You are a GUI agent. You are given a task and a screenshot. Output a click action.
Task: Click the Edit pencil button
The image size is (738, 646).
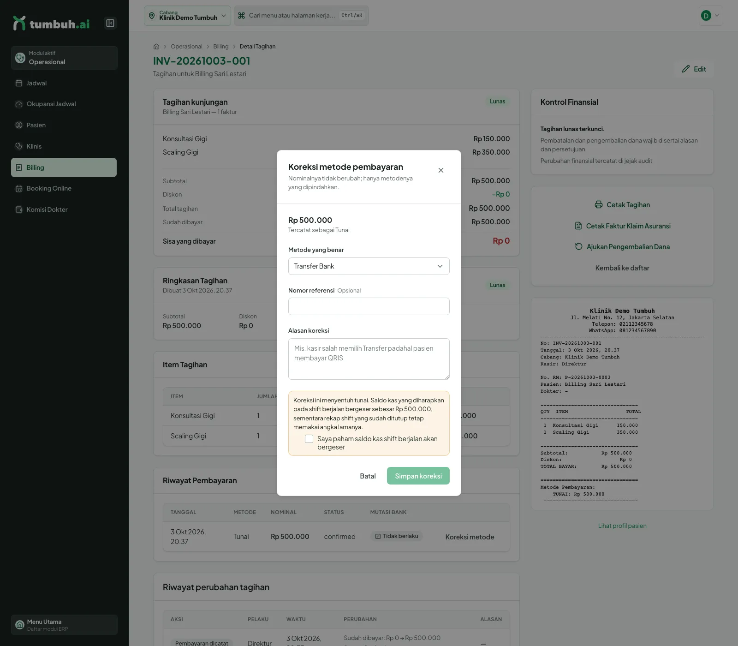(x=694, y=69)
